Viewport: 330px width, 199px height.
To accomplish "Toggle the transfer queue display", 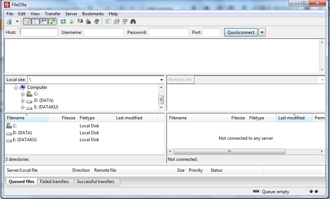I will click(52, 21).
